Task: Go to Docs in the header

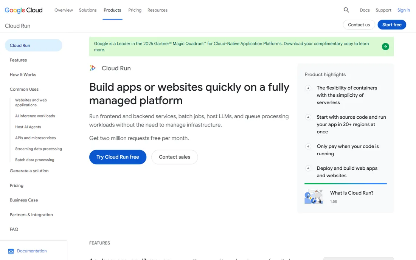Action: 365,10
